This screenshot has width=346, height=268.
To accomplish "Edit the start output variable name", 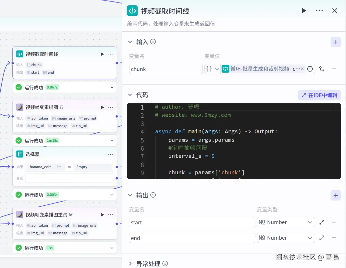I will point(192,222).
